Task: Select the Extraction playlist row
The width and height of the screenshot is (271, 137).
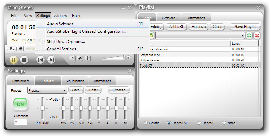Action: pos(199,49)
